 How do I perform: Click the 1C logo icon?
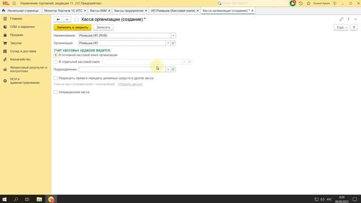pyautogui.click(x=6, y=3)
